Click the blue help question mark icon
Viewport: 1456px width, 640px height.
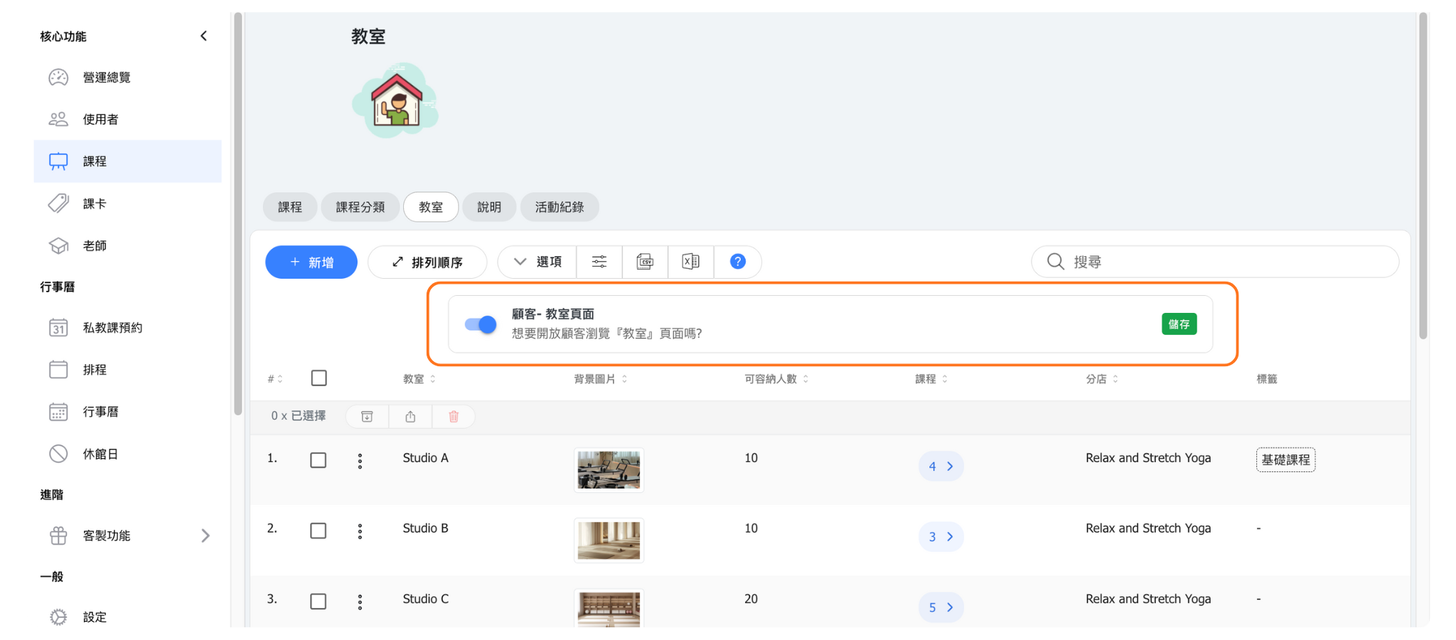click(x=738, y=262)
